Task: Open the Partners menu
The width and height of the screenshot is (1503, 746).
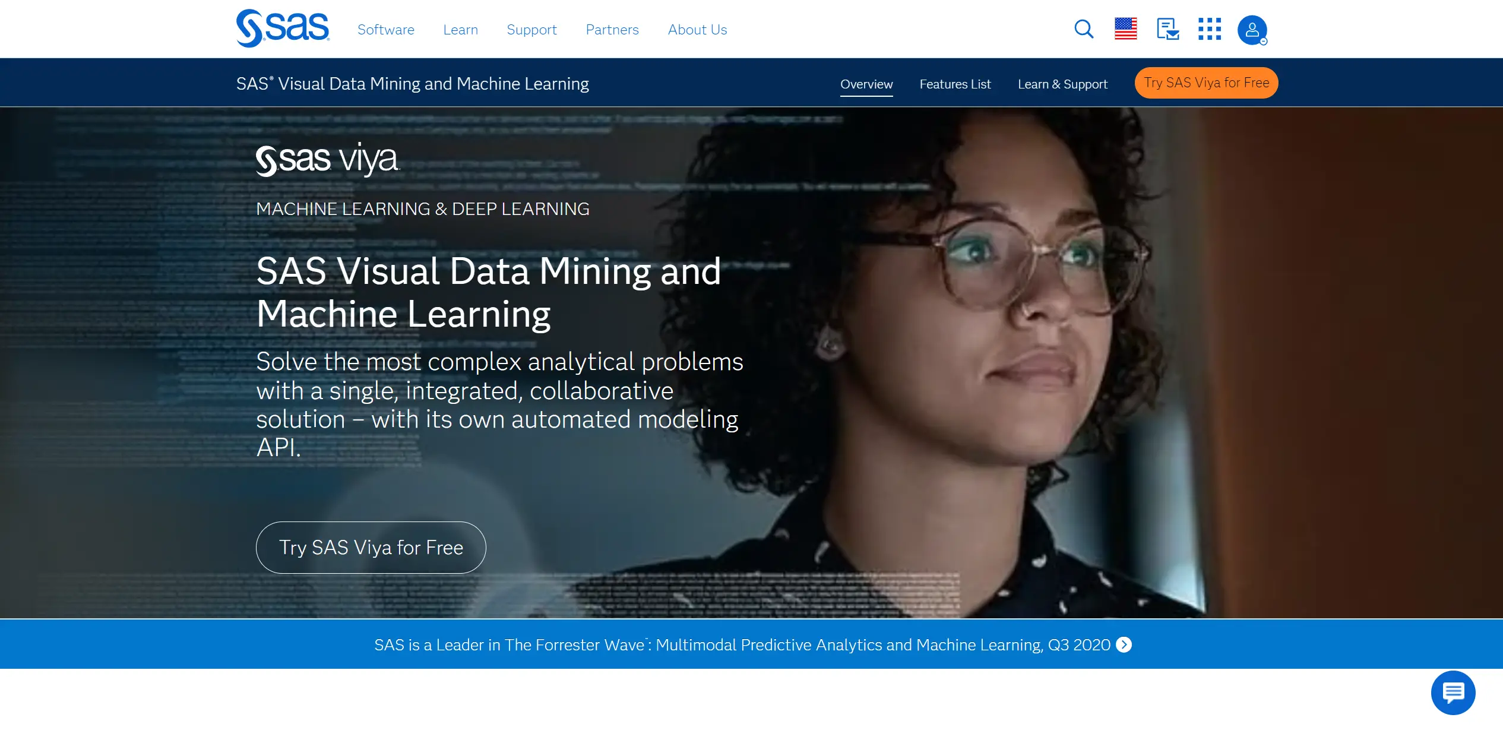Action: coord(612,30)
